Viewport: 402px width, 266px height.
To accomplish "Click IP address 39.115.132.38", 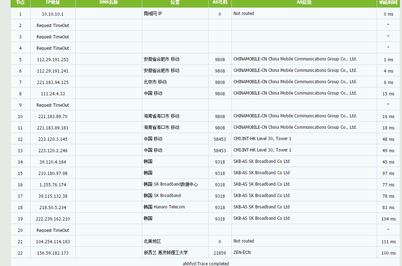I will 53,196.
